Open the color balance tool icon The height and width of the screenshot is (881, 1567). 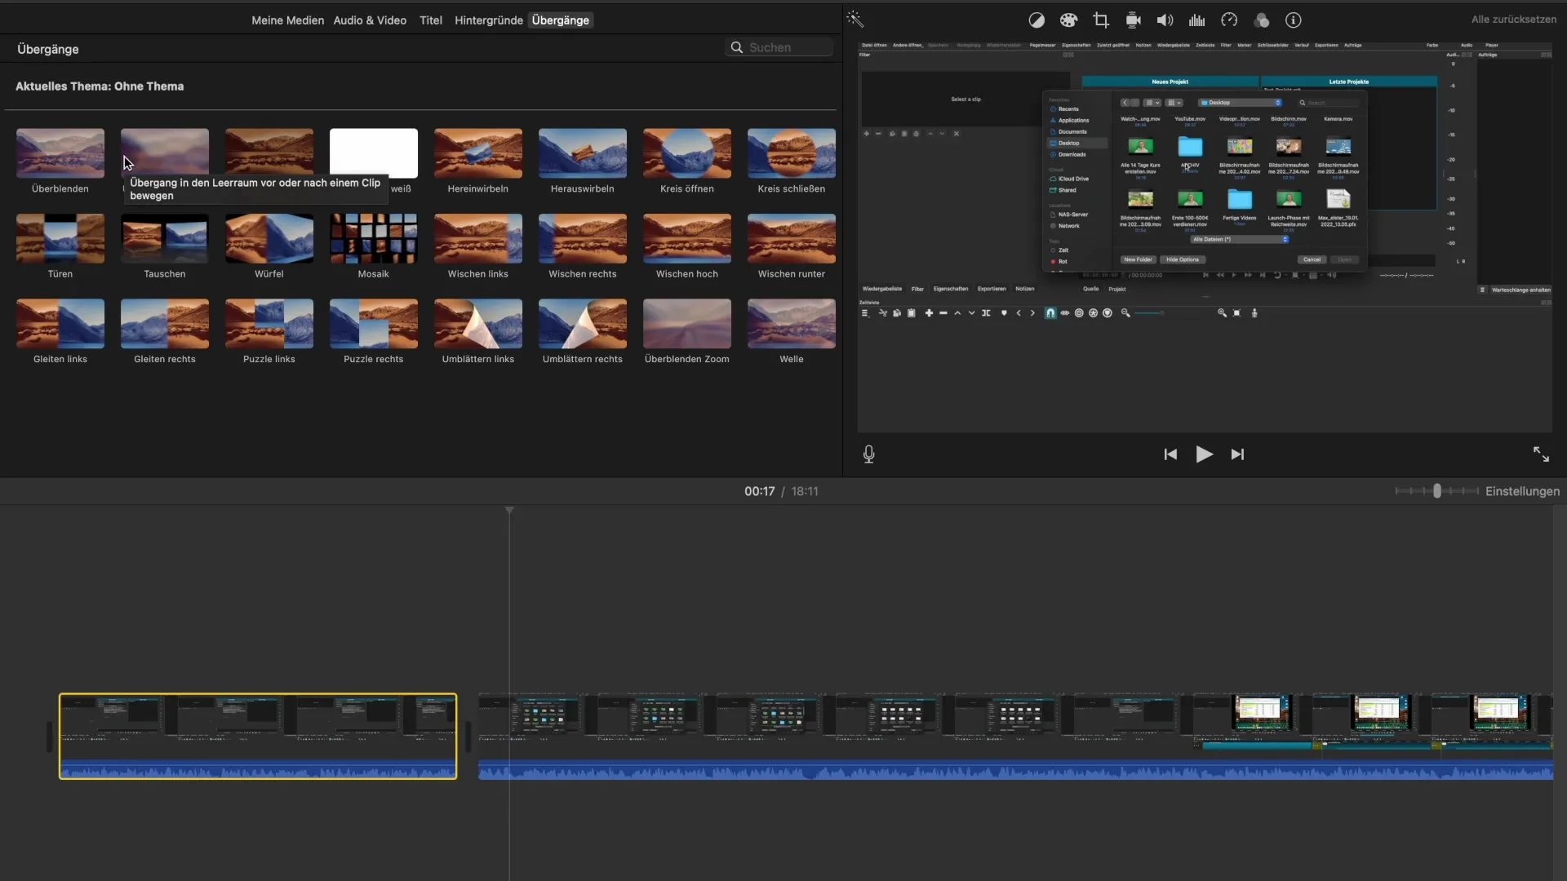(1037, 20)
